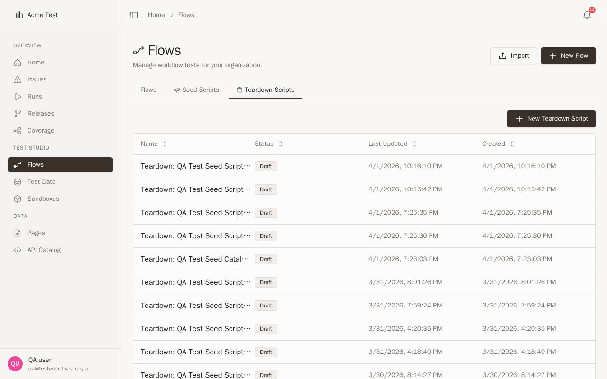Sort by Last Updated column arrows

(414, 144)
